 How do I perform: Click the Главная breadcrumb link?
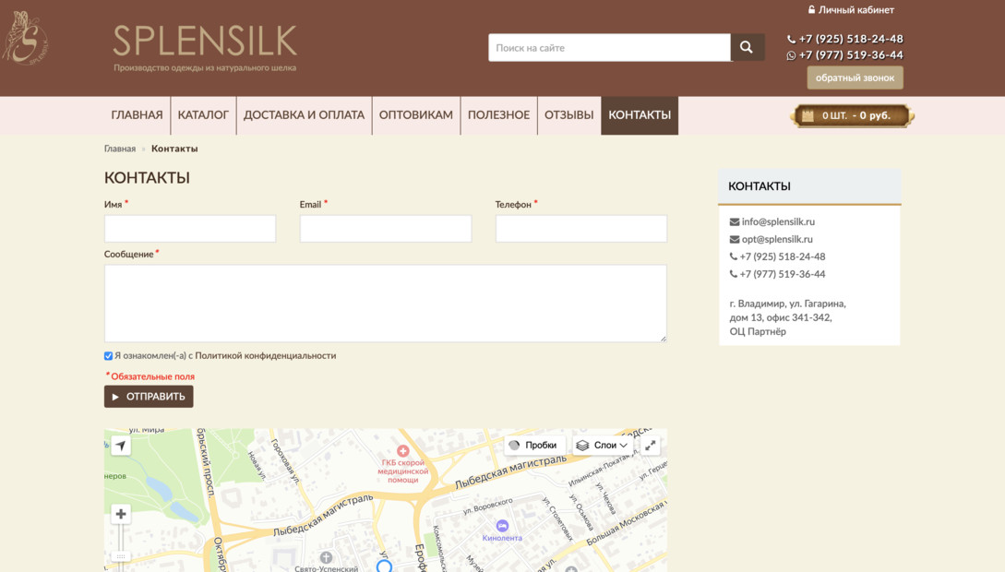pyautogui.click(x=120, y=149)
